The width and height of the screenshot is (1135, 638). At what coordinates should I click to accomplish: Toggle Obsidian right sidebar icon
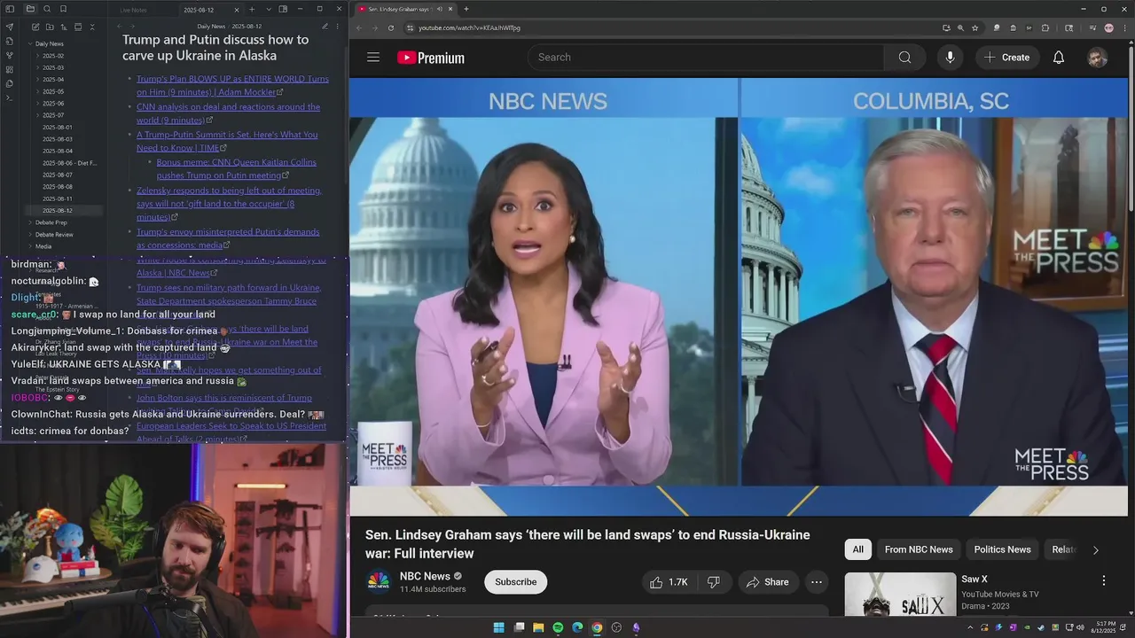(x=283, y=9)
